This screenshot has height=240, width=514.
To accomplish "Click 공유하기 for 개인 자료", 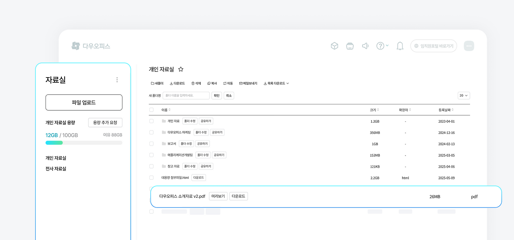I will coord(206,121).
